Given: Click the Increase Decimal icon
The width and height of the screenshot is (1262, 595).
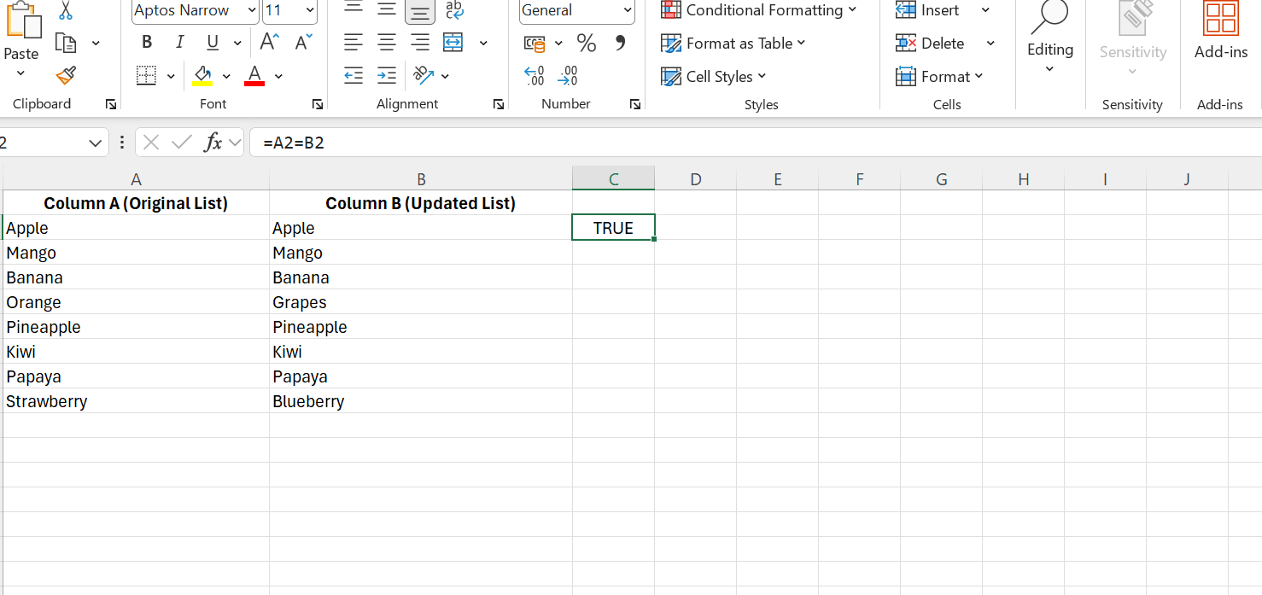Looking at the screenshot, I should pyautogui.click(x=535, y=76).
